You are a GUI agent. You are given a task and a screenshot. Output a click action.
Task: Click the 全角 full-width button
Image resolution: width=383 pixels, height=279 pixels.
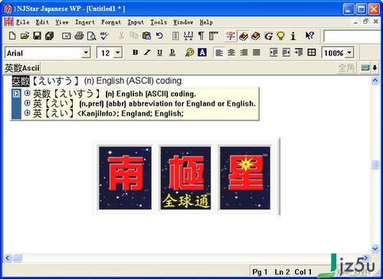tap(346, 67)
